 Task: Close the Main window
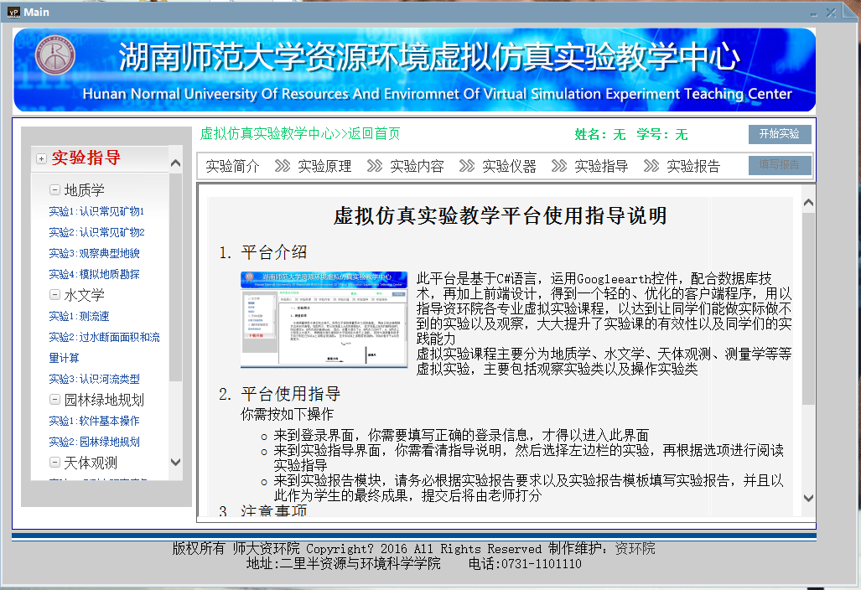coord(832,13)
